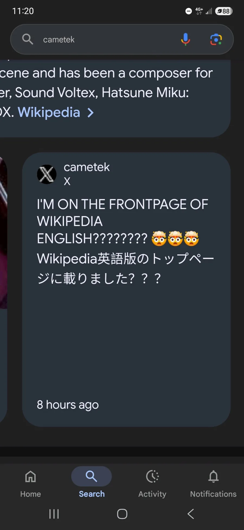Tap the magnifying glass in search bar
The image size is (244, 530).
28,39
